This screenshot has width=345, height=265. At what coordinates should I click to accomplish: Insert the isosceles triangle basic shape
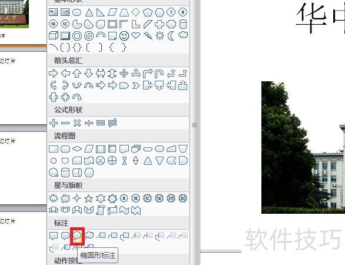89,12
